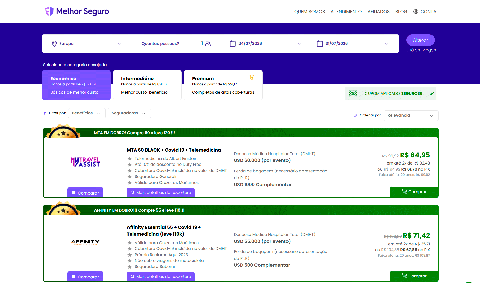Open the ATENDIMENTO menu item
Image resolution: width=480 pixels, height=283 pixels.
[x=346, y=12]
